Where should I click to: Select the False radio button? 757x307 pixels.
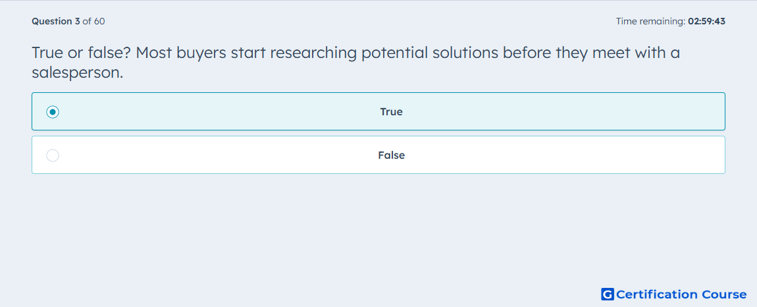[53, 155]
